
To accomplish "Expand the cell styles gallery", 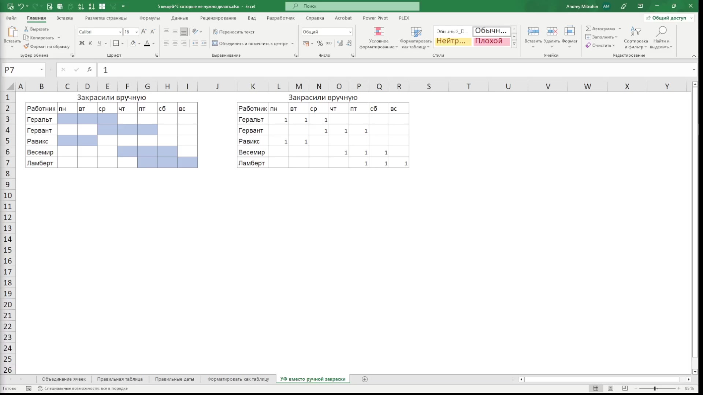I will click(x=514, y=44).
